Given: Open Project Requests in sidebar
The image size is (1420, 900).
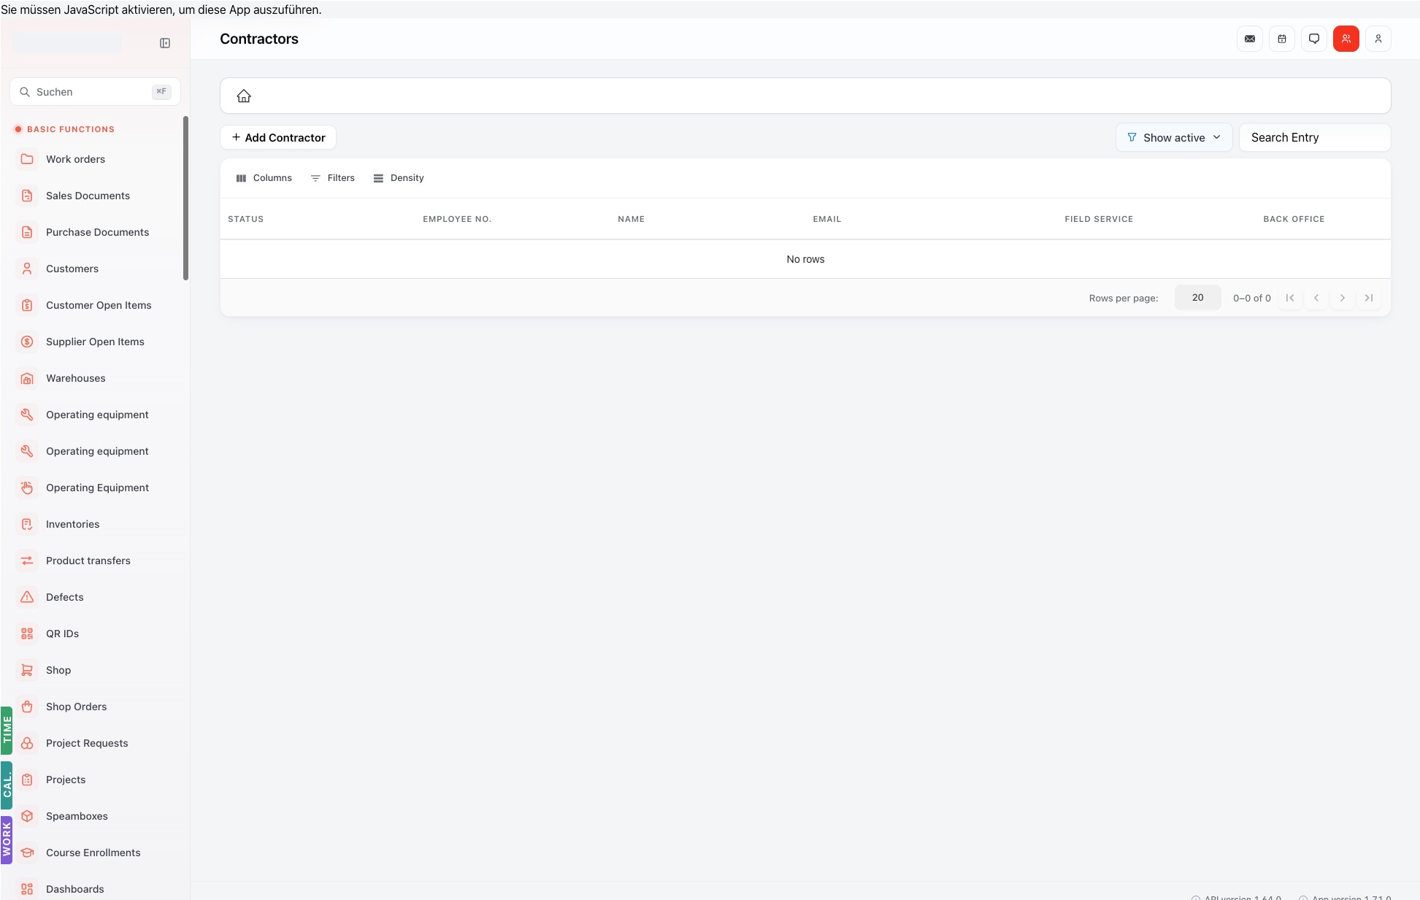Looking at the screenshot, I should click(x=95, y=743).
